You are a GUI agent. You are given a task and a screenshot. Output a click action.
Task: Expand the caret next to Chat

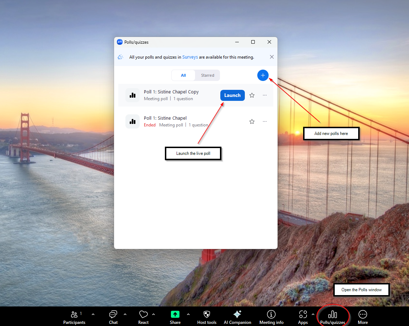tap(125, 314)
